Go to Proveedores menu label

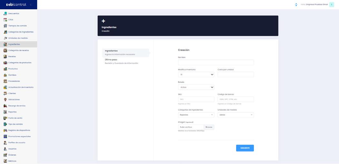14,81
